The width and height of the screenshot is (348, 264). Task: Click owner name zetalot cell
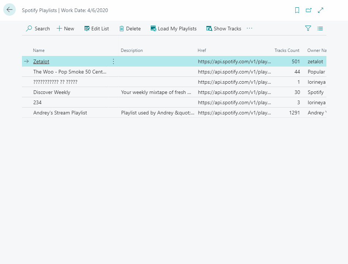(x=315, y=62)
